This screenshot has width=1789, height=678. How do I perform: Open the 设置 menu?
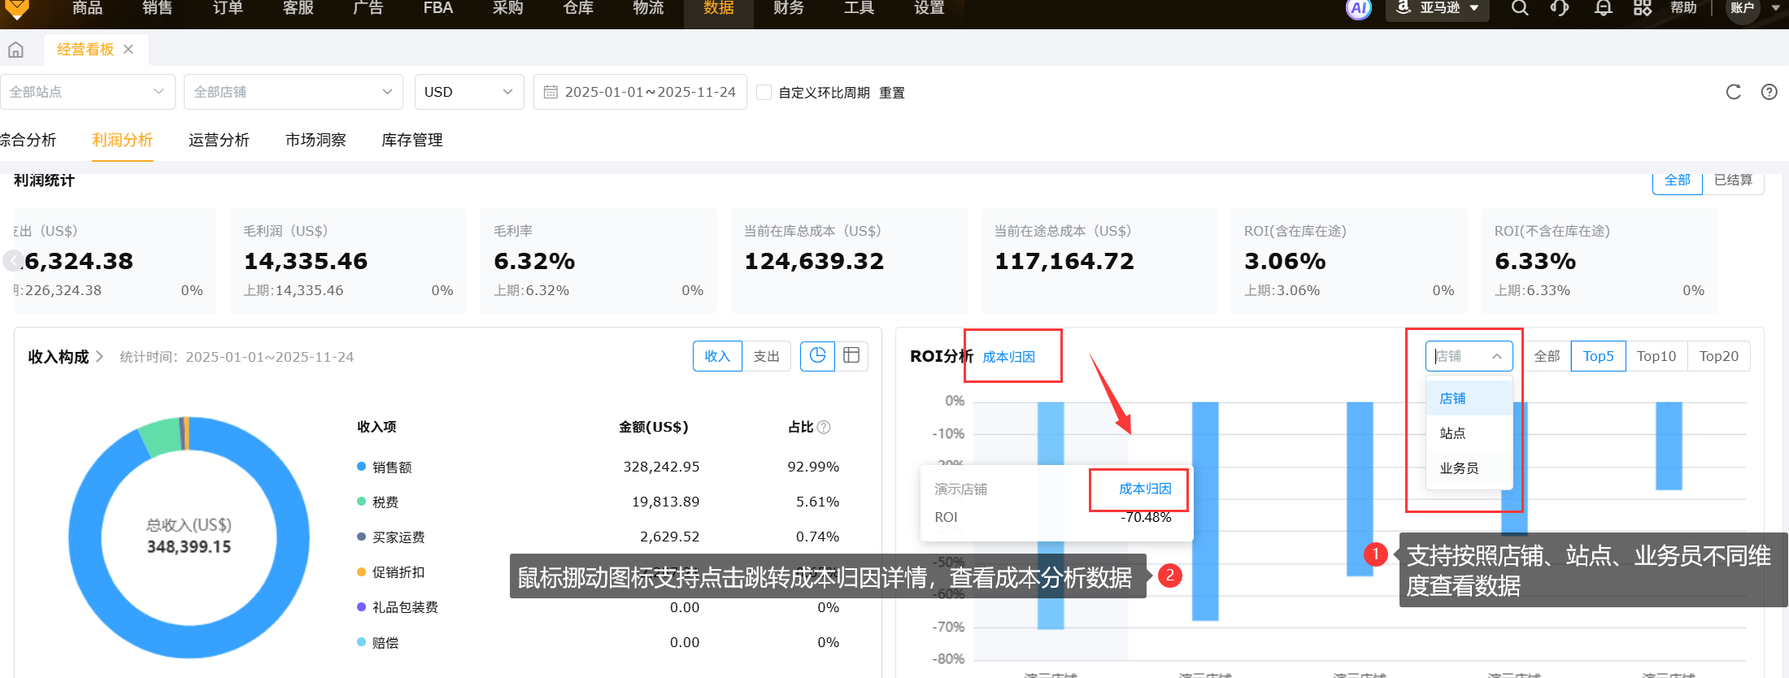tap(929, 9)
